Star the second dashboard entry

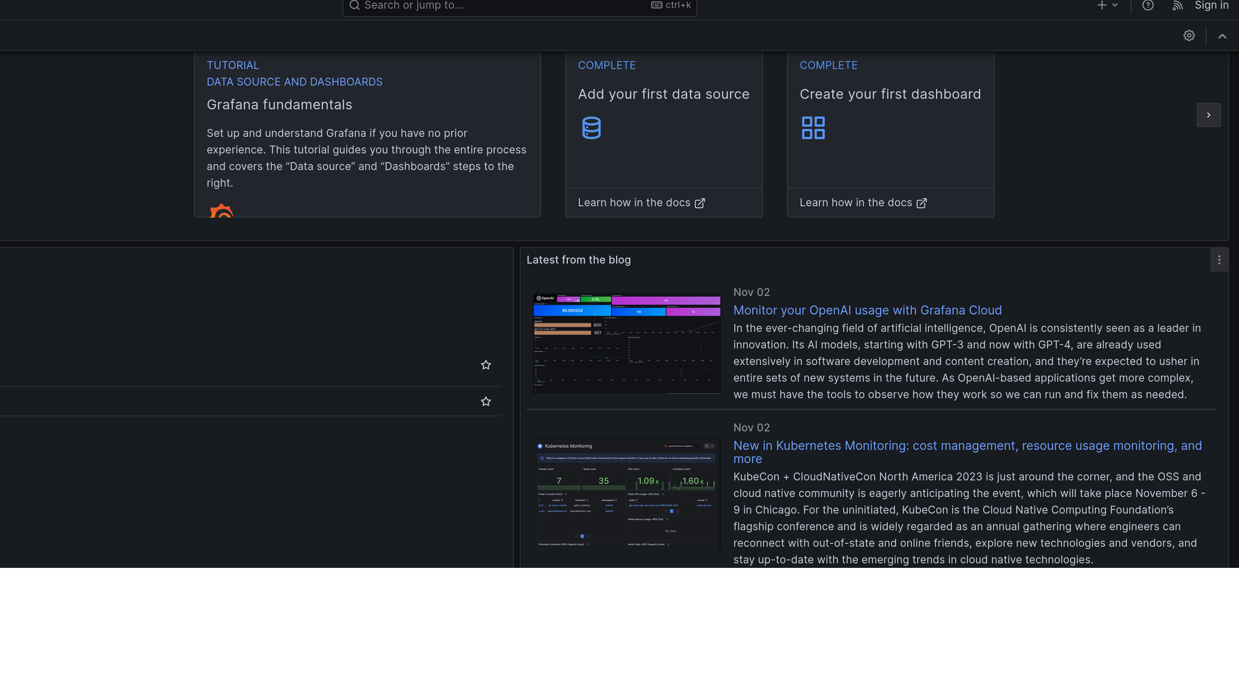(486, 401)
